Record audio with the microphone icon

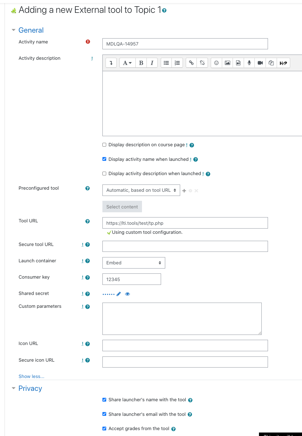[249, 63]
